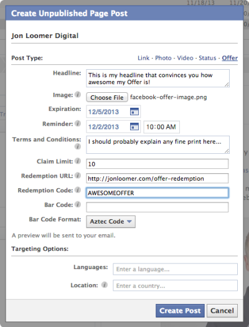Click the Expiration date field 12/5/2013

pos(113,111)
